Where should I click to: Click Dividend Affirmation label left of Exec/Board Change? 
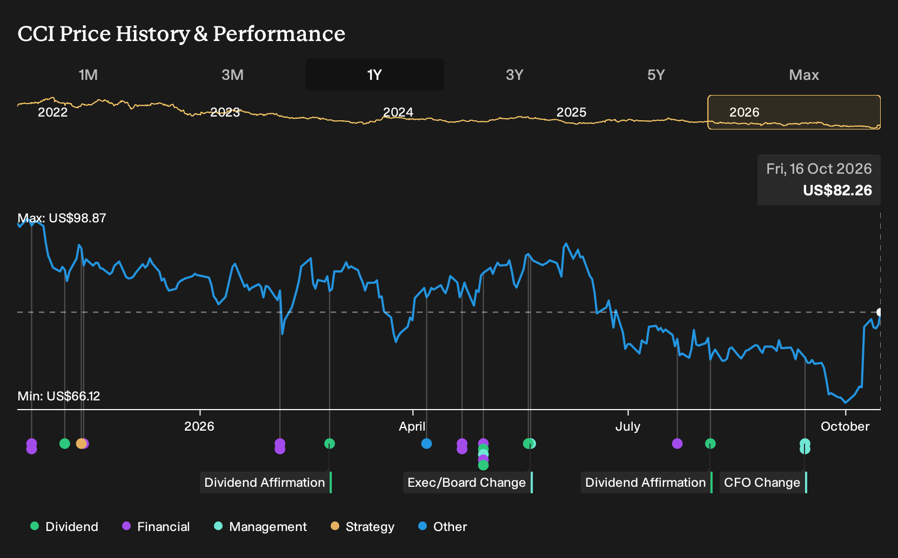266,482
